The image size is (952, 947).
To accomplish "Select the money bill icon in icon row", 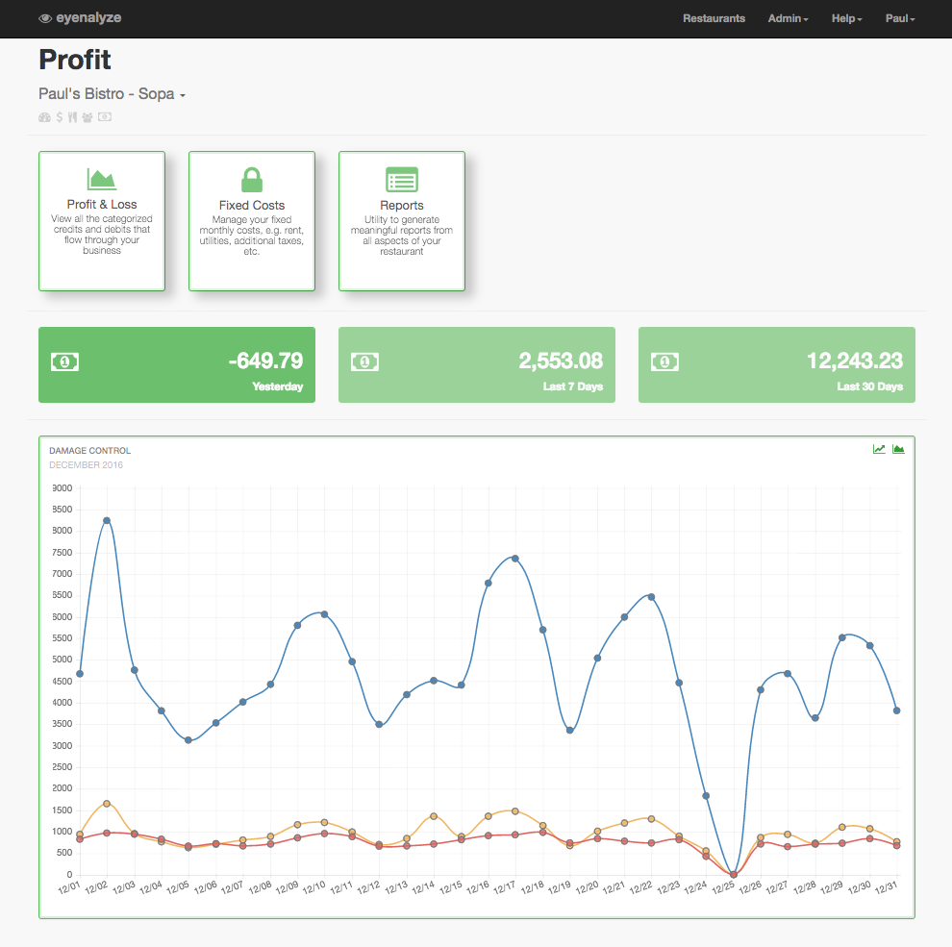I will tap(104, 116).
